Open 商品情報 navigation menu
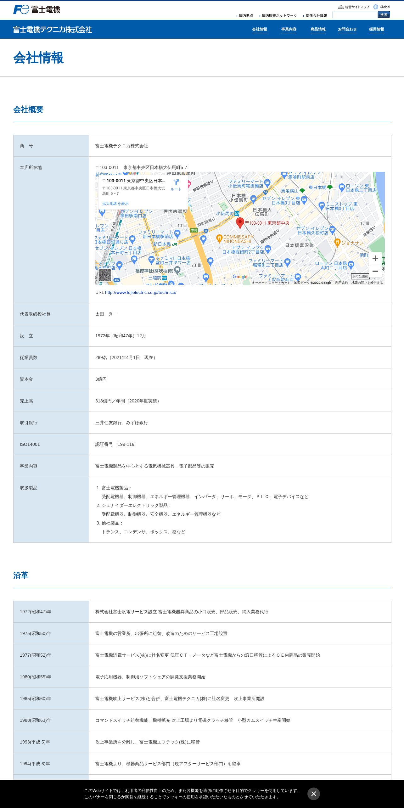Screen dimensions: 404x808 click(x=318, y=29)
